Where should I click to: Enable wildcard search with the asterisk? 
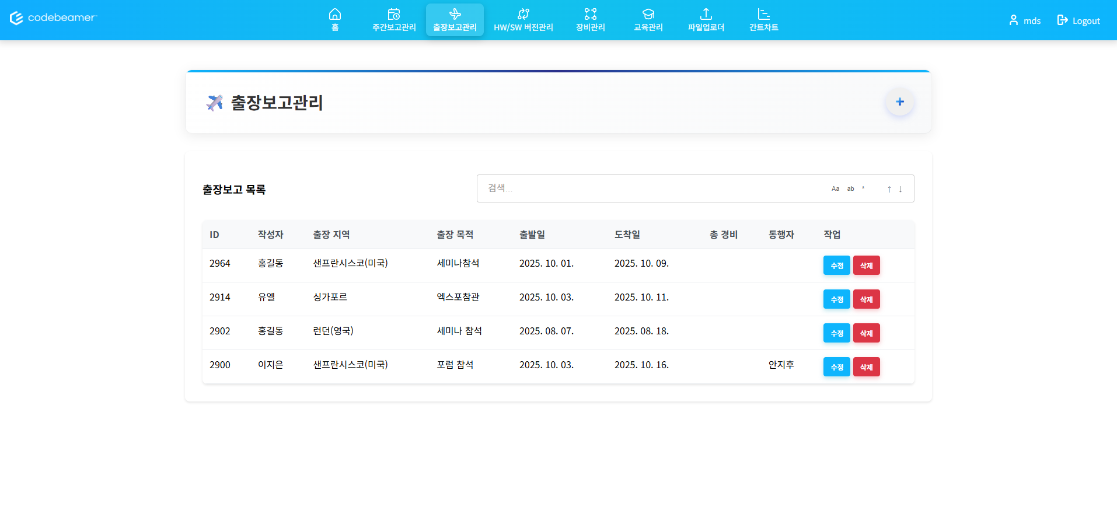(x=863, y=188)
